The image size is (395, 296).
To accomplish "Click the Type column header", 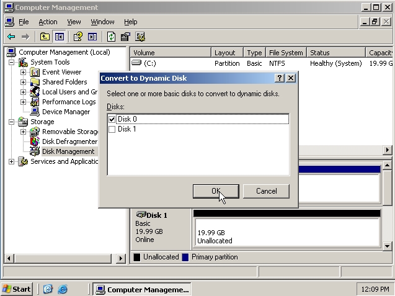I will 254,53.
